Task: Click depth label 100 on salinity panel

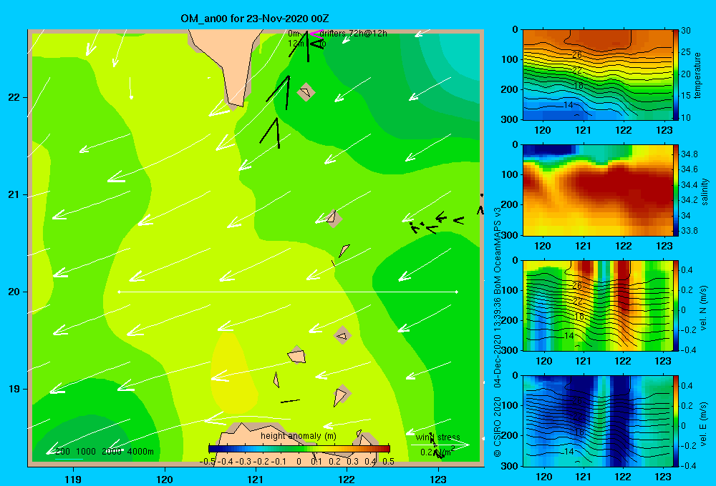Action: tap(510, 174)
